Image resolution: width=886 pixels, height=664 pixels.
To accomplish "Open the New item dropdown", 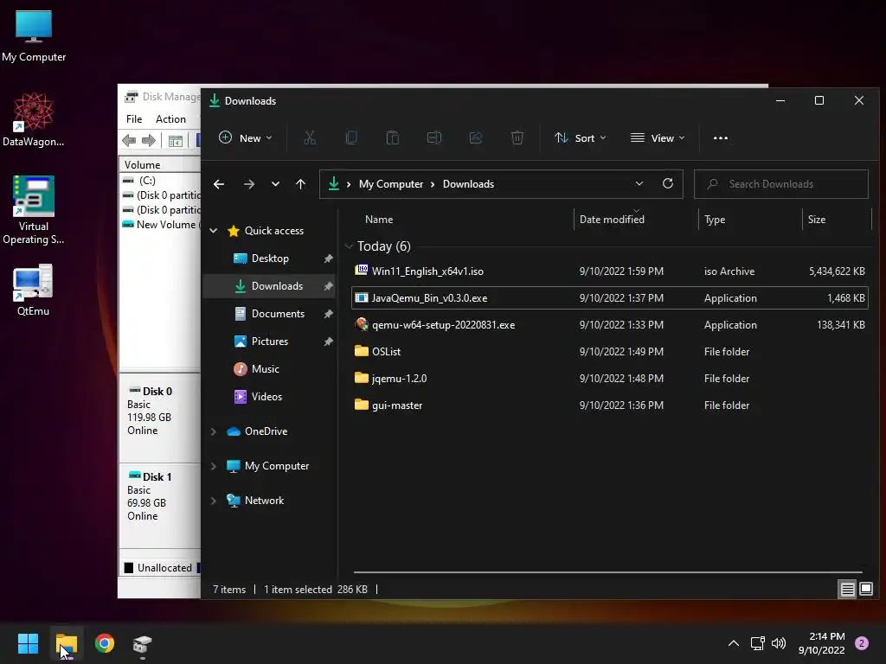I will (245, 137).
